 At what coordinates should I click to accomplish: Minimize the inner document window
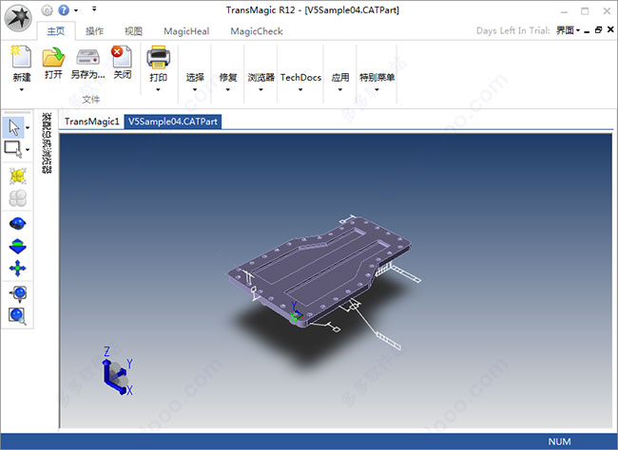tap(587, 30)
